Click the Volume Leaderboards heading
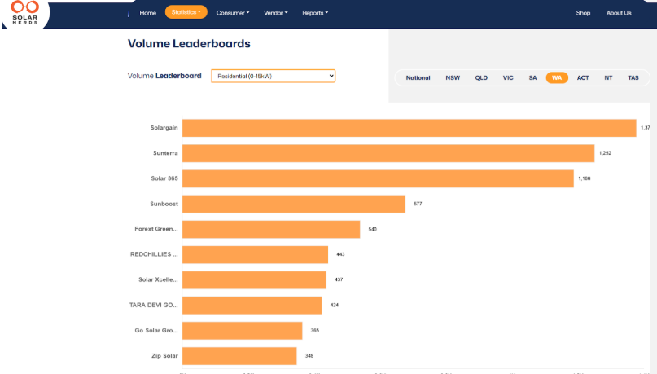 pos(189,44)
